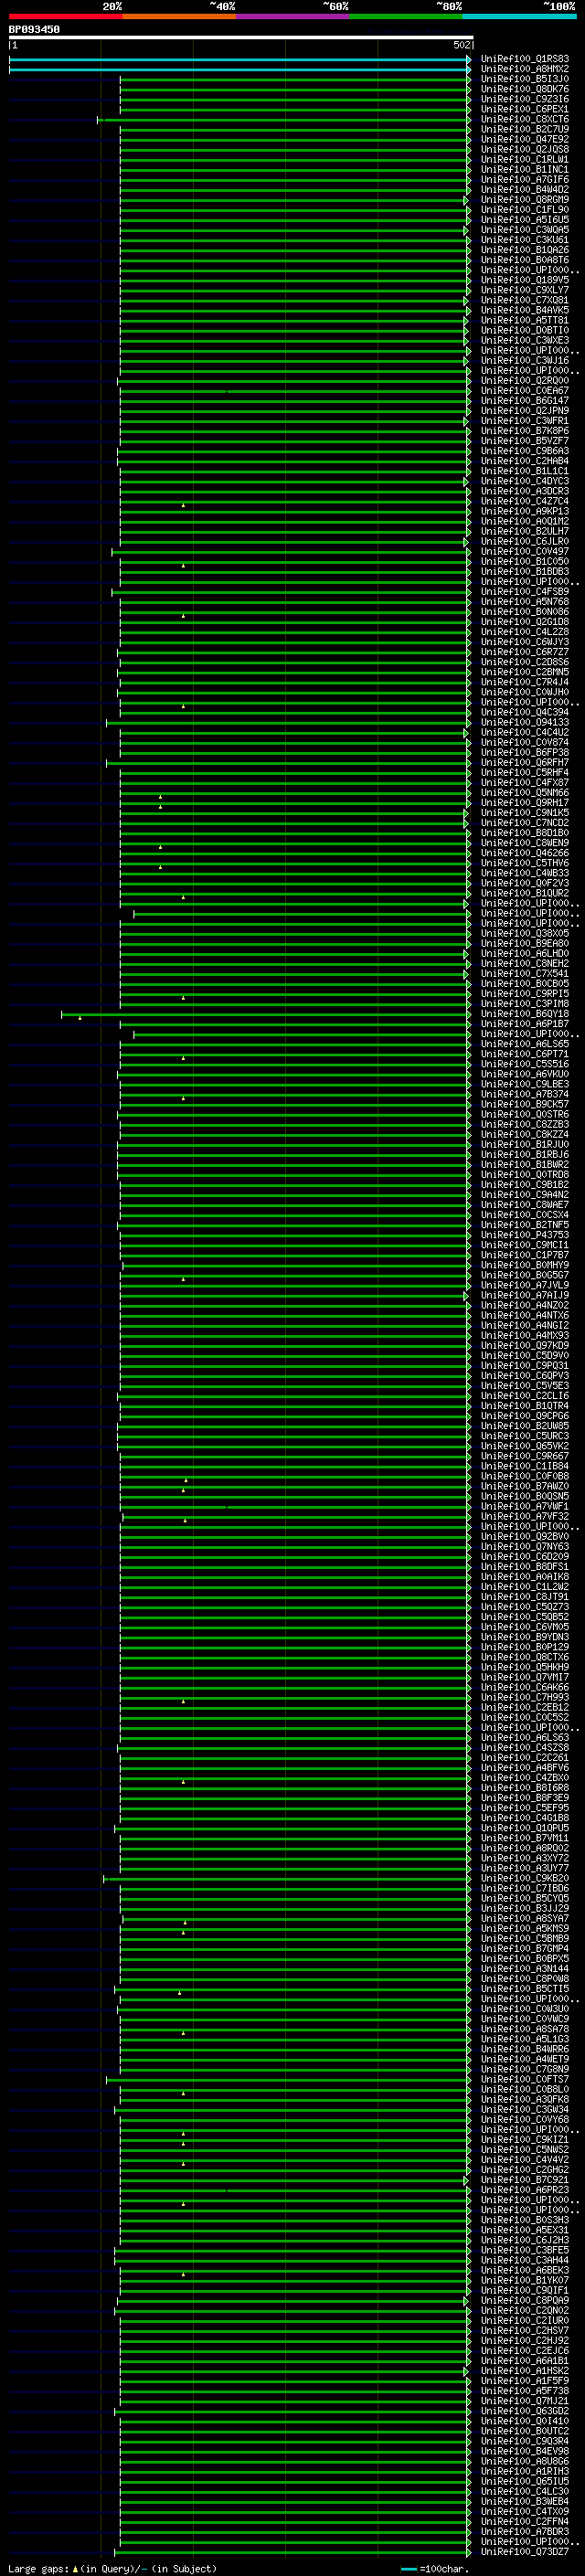Image resolution: width=585 pixels, height=2576 pixels.
Task: Click the Large gaps legend text
Action: pyautogui.click(x=39, y=2568)
